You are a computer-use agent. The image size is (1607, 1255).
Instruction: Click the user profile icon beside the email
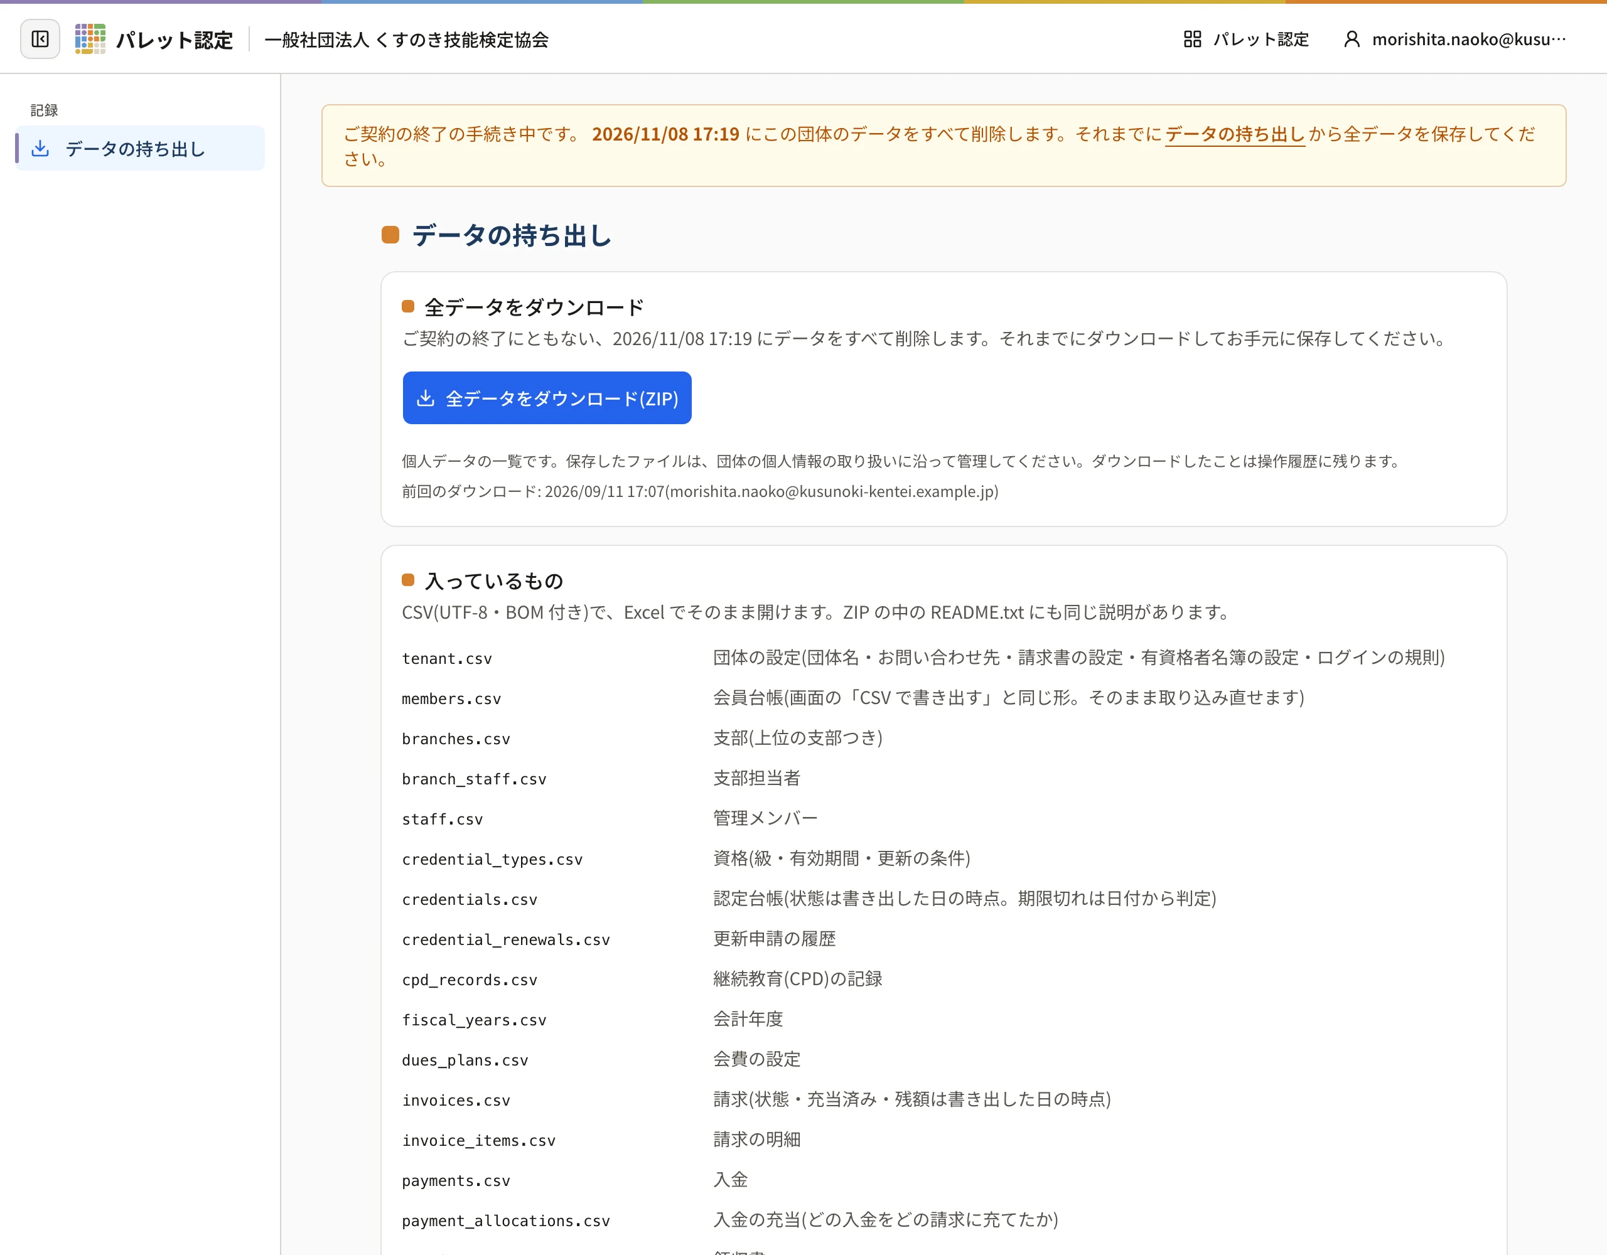pos(1351,39)
